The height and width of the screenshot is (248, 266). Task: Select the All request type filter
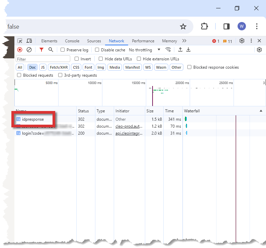[x=20, y=67]
